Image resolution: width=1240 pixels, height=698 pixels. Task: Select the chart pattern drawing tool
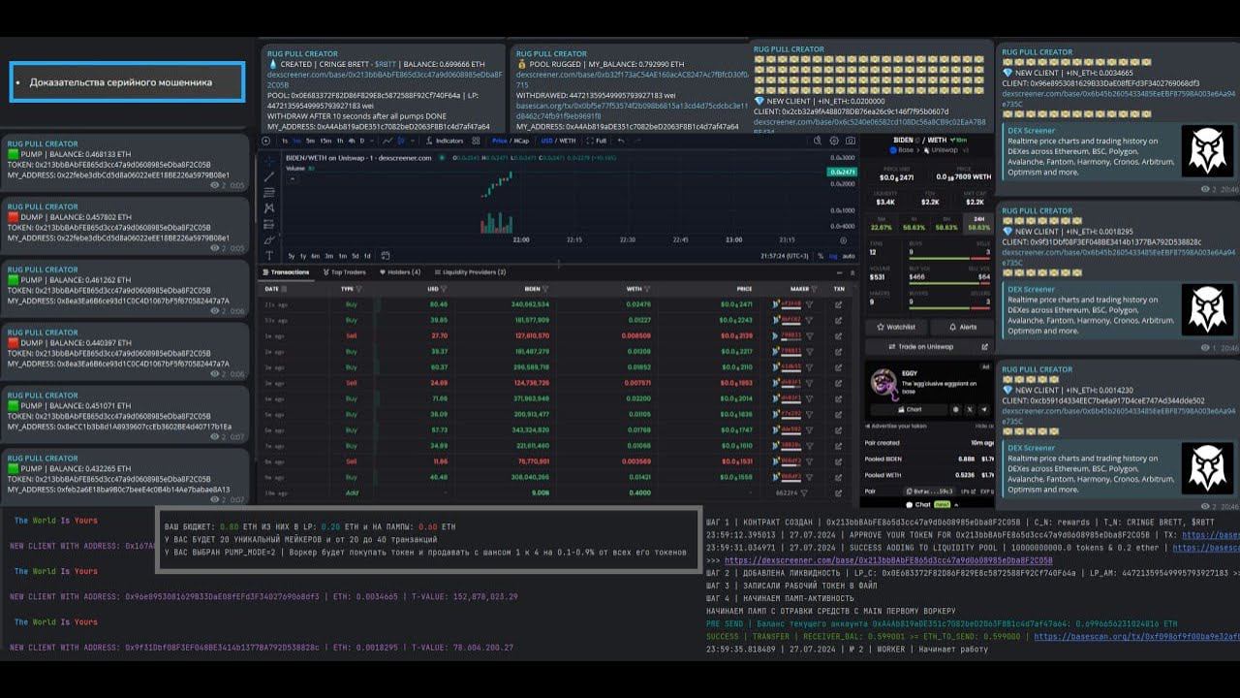tap(269, 207)
